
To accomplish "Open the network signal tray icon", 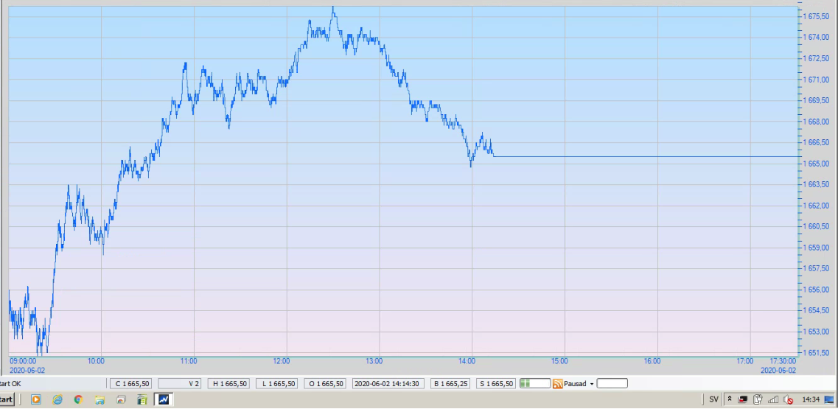I will [773, 399].
